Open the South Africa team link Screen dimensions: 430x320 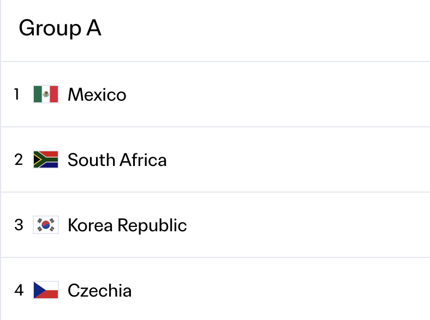point(117,159)
